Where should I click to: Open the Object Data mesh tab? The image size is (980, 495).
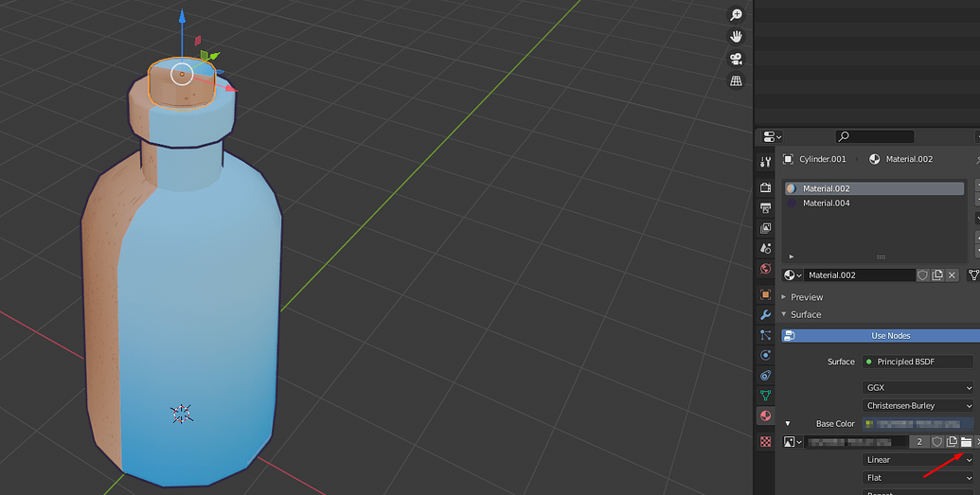pos(766,395)
